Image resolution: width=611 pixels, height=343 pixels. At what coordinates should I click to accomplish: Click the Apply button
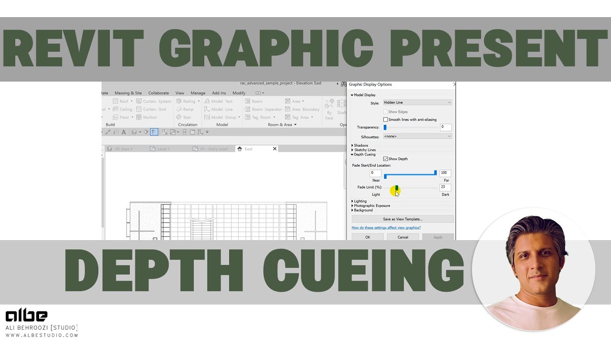(x=438, y=237)
